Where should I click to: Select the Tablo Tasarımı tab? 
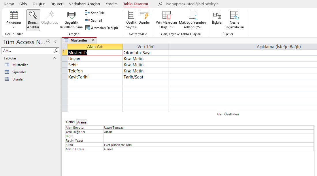[x=136, y=4]
